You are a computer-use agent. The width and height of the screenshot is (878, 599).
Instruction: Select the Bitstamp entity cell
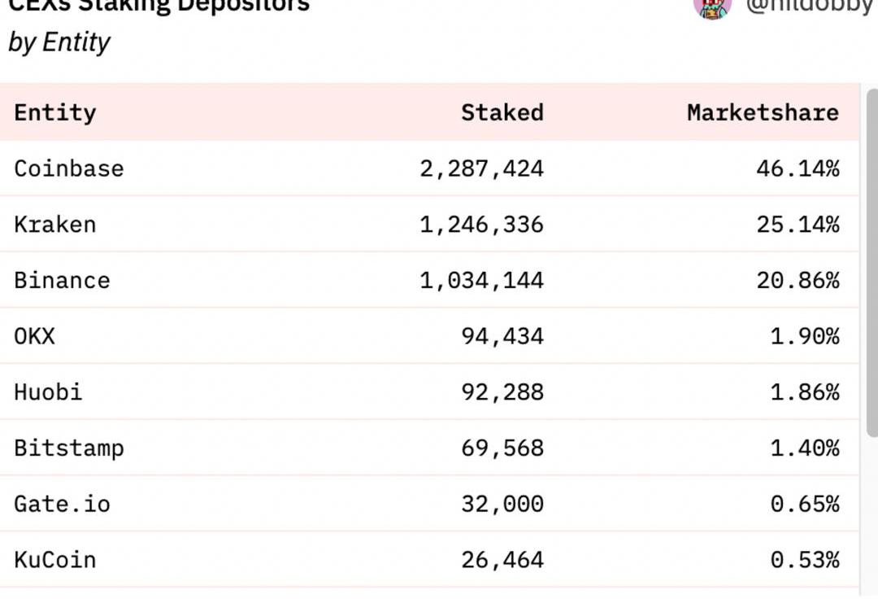(69, 448)
